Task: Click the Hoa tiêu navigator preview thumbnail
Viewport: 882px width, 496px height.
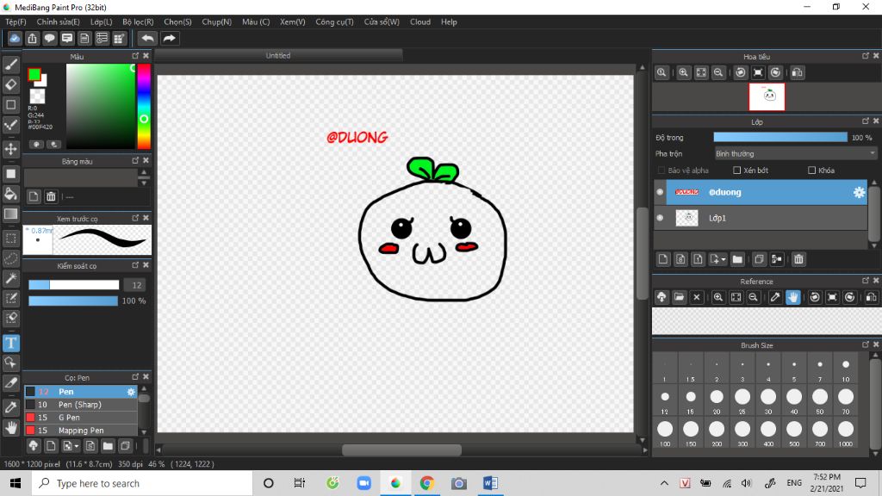Action: click(x=767, y=96)
